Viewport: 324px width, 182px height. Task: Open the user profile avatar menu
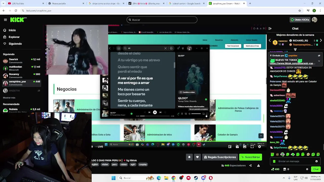315,20
